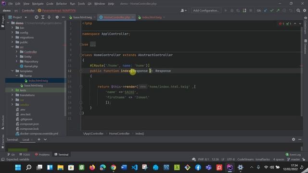Screen dimensions: 308x173
Task: Open the Refactor menu
Action: click(x=62, y=4)
